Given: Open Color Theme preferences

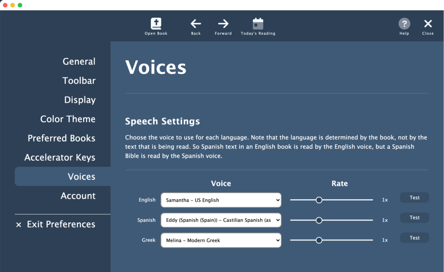Looking at the screenshot, I should 68,119.
